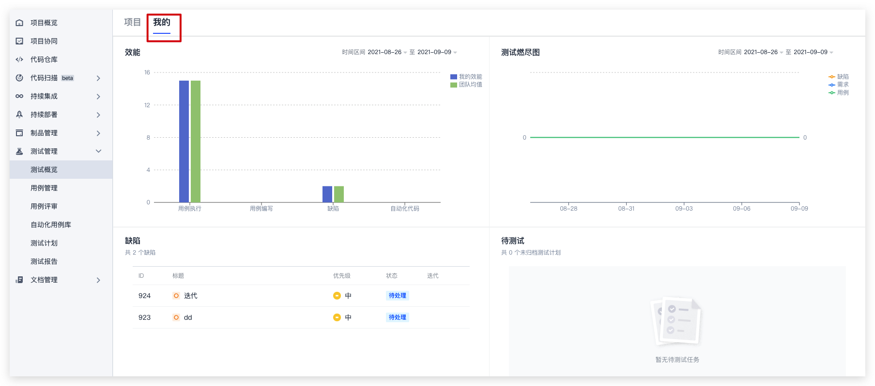Click the 持续集成 infinity icon
Viewport: 875px width, 386px height.
coord(19,96)
